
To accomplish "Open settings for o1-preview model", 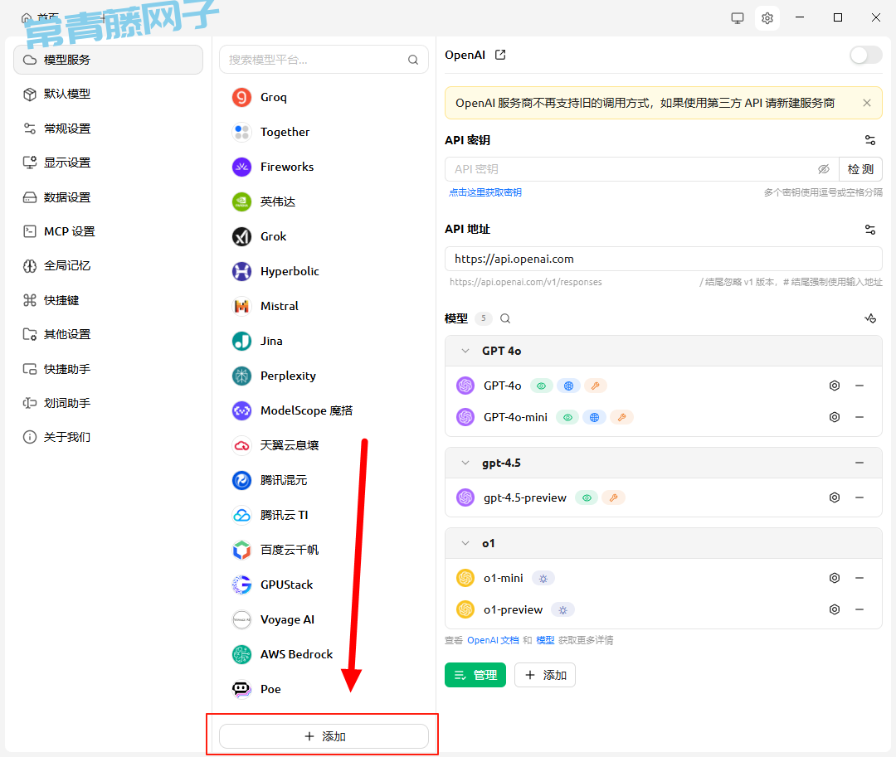I will click(835, 609).
